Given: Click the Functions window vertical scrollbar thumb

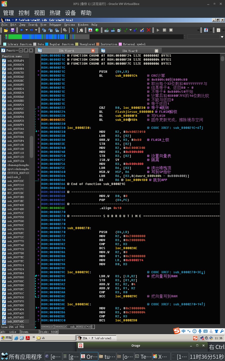Looking at the screenshot, I should (31, 147).
